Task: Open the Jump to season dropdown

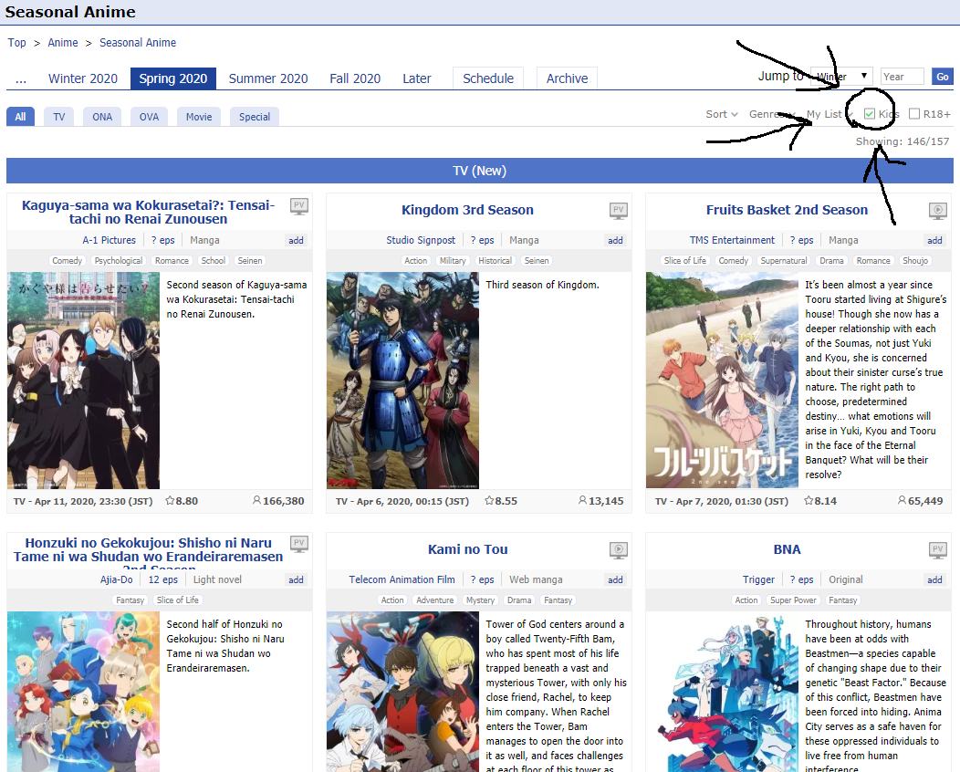Action: pyautogui.click(x=843, y=77)
